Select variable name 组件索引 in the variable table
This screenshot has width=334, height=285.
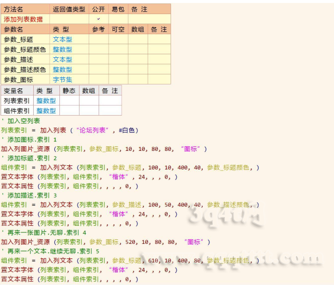pos(17,111)
